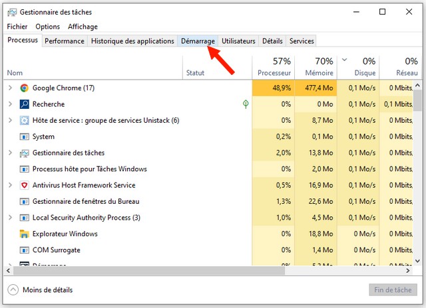The image size is (426, 308).
Task: Click the Gestionnaire des tâches process icon
Action: coord(25,153)
